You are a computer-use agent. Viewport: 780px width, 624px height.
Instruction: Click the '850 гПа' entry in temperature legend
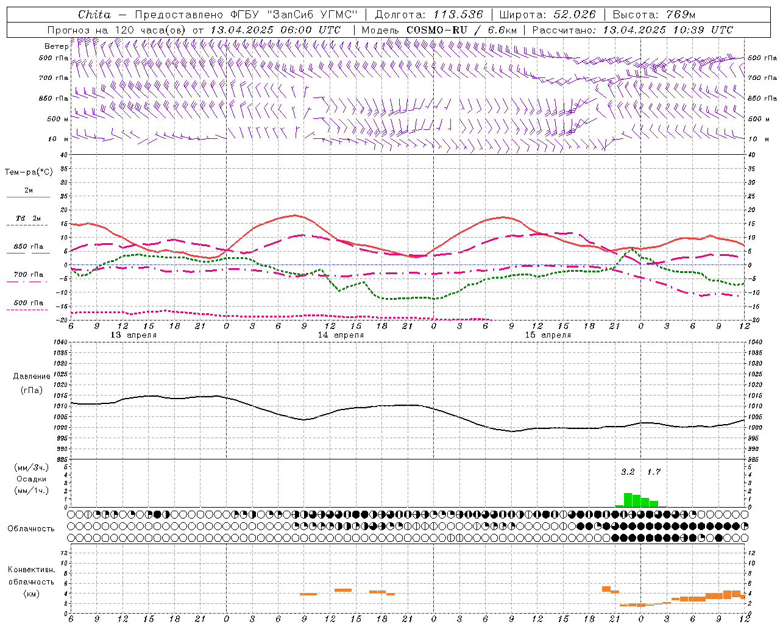tap(29, 247)
